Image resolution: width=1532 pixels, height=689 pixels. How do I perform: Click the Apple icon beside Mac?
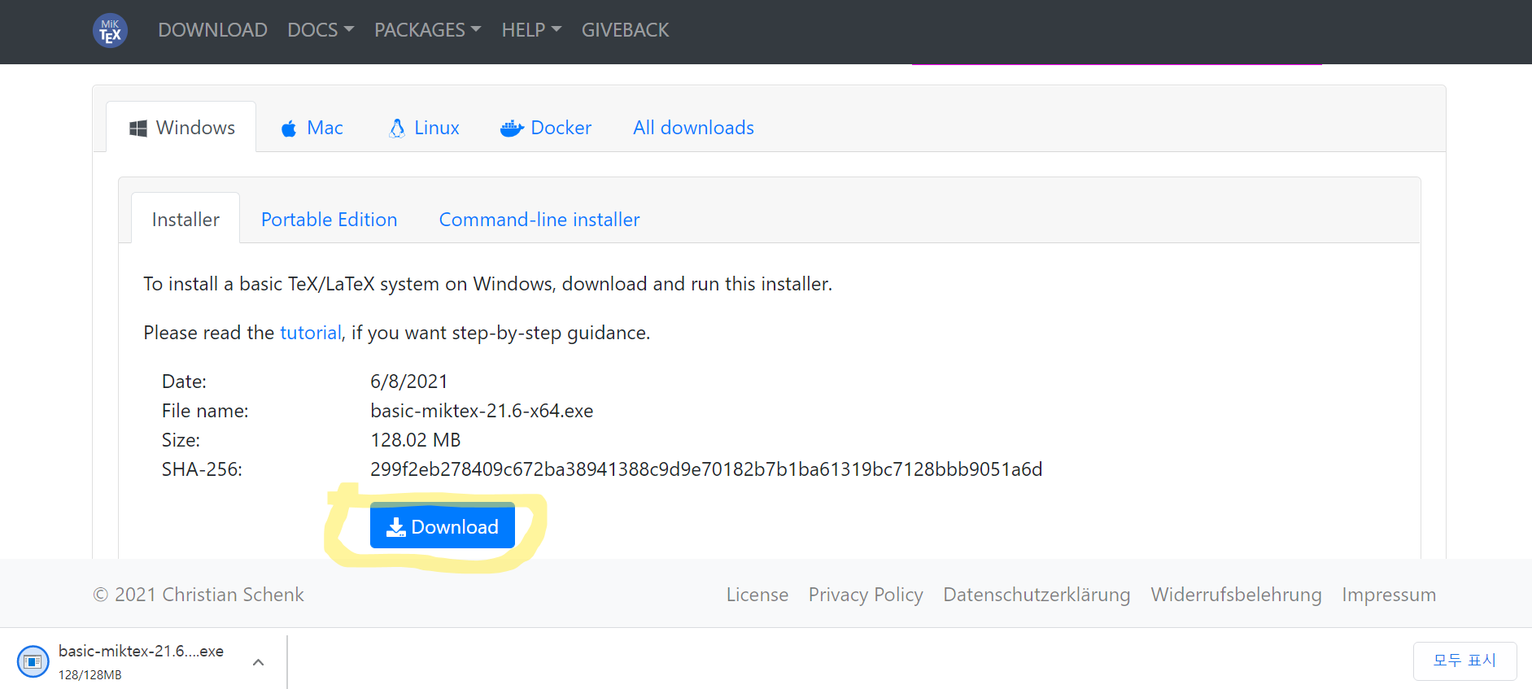pyautogui.click(x=289, y=129)
